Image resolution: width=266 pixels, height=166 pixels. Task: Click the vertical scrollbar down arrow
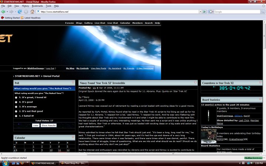click(264, 151)
